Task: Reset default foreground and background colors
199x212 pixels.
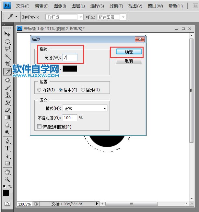Action: click(x=5, y=186)
